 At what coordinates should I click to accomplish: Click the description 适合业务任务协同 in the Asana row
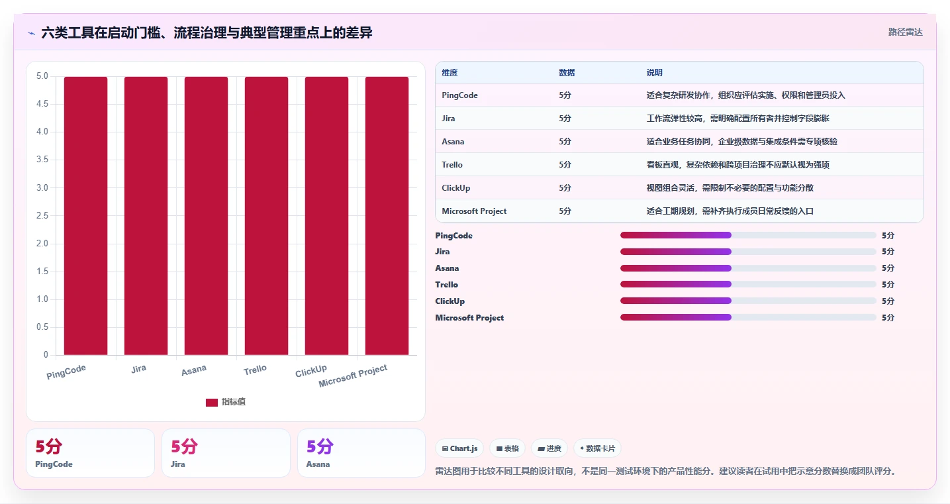(742, 142)
